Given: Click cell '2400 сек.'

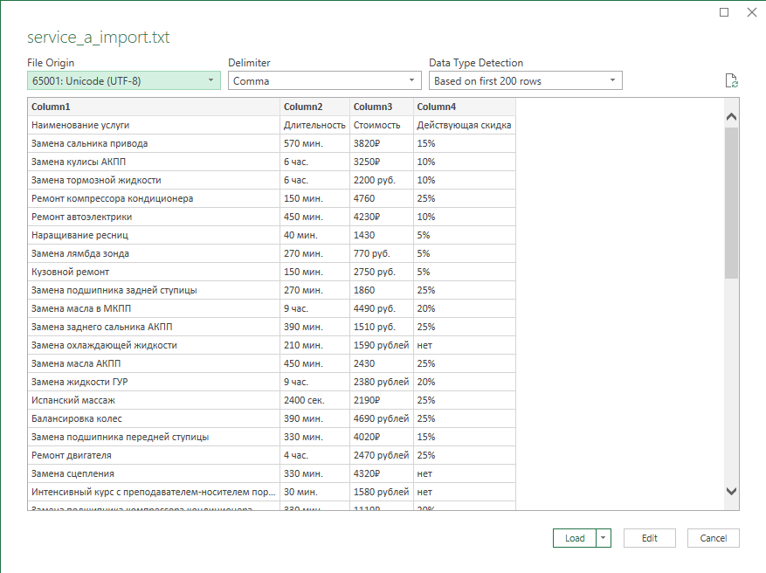Looking at the screenshot, I should click(x=314, y=400).
